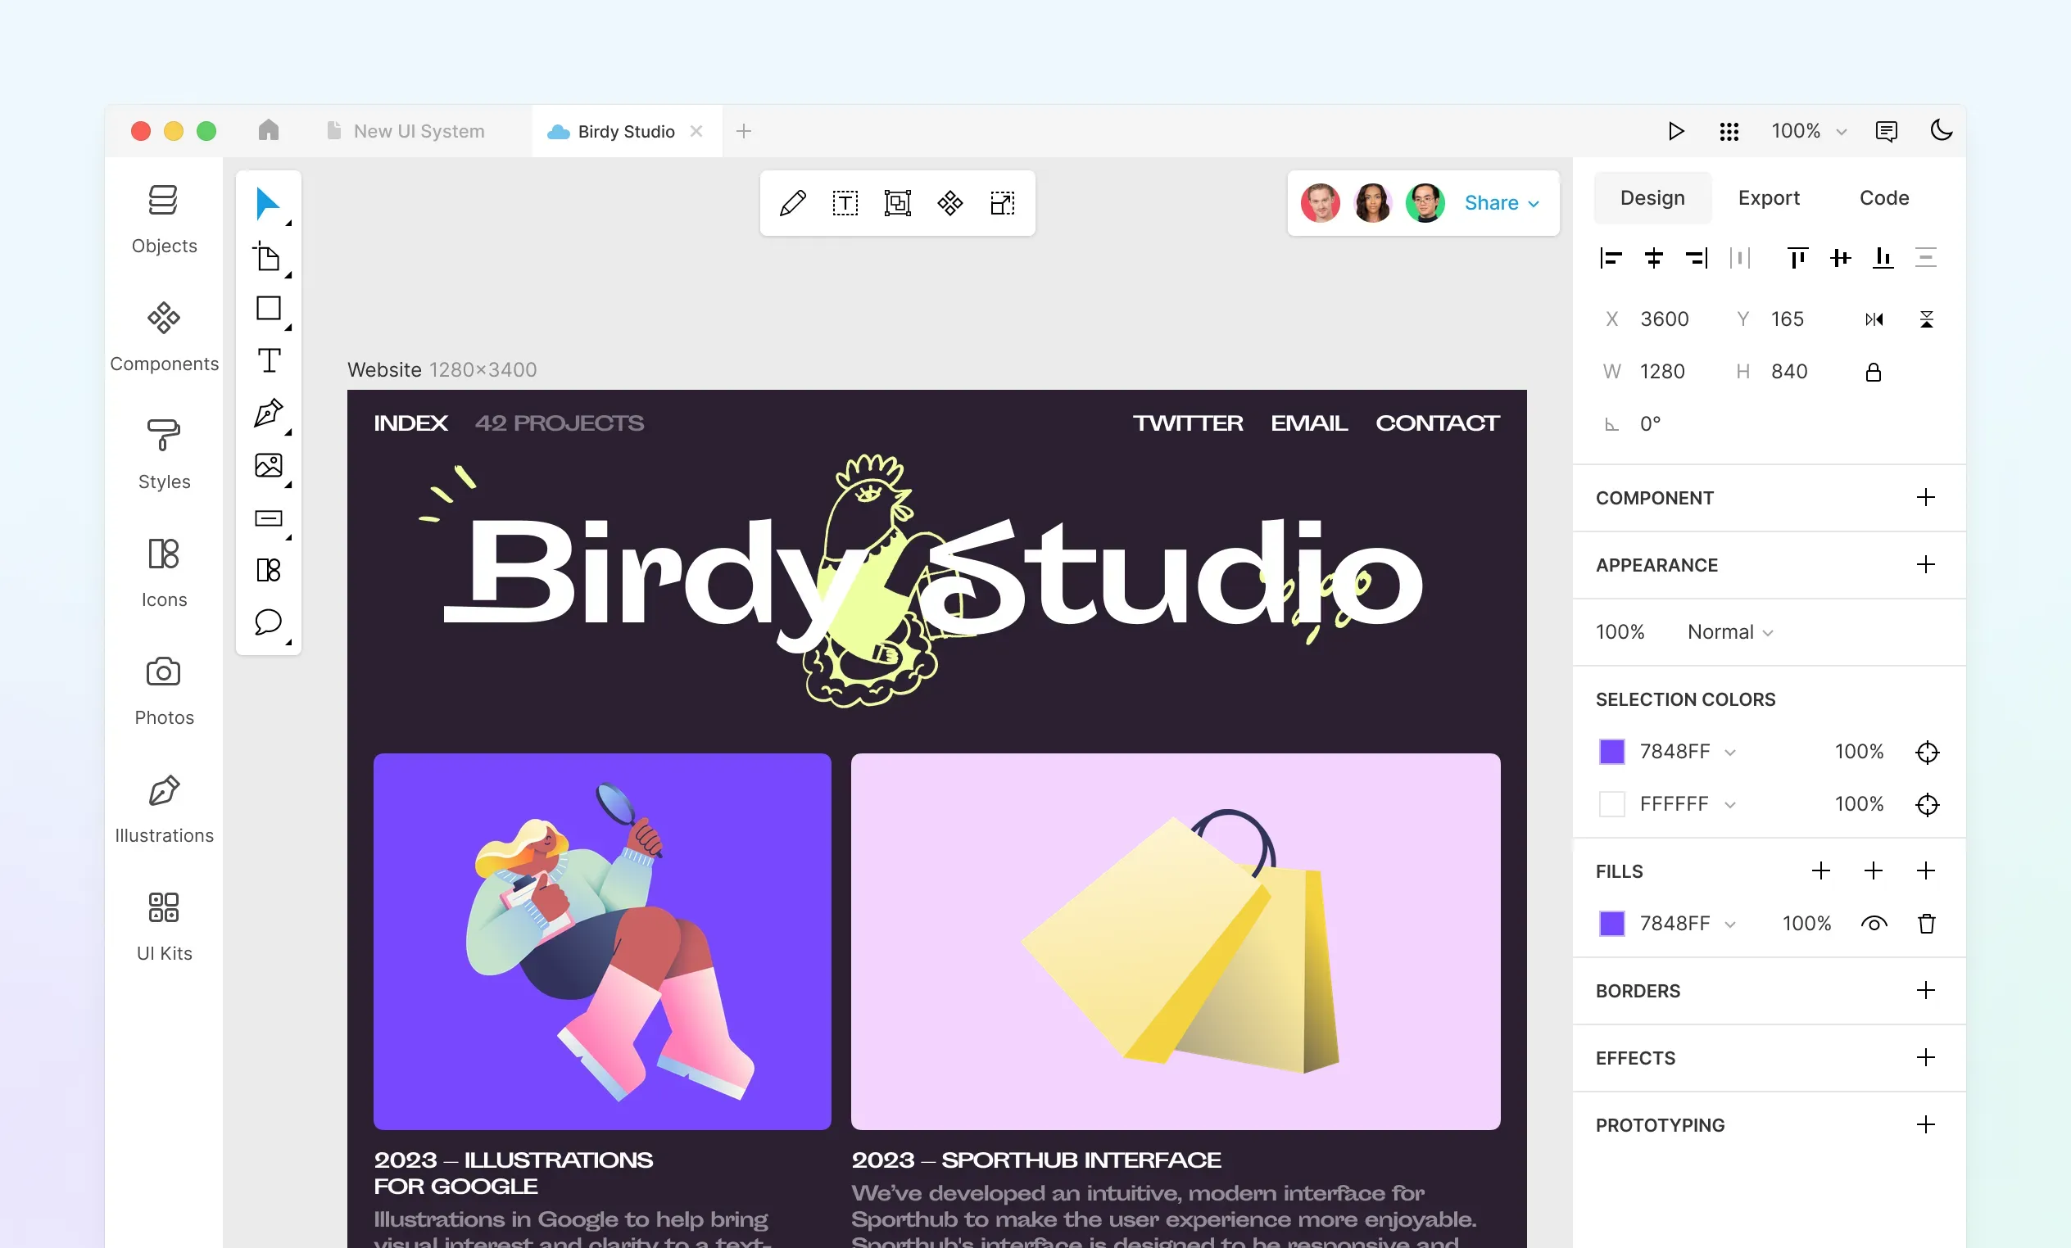Viewport: 2071px width, 1248px height.
Task: Open the grid of dots menu
Action: (x=1729, y=131)
